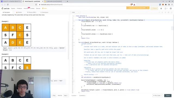Switch to the Description tab
174x98 pixels.
pos(7,12)
